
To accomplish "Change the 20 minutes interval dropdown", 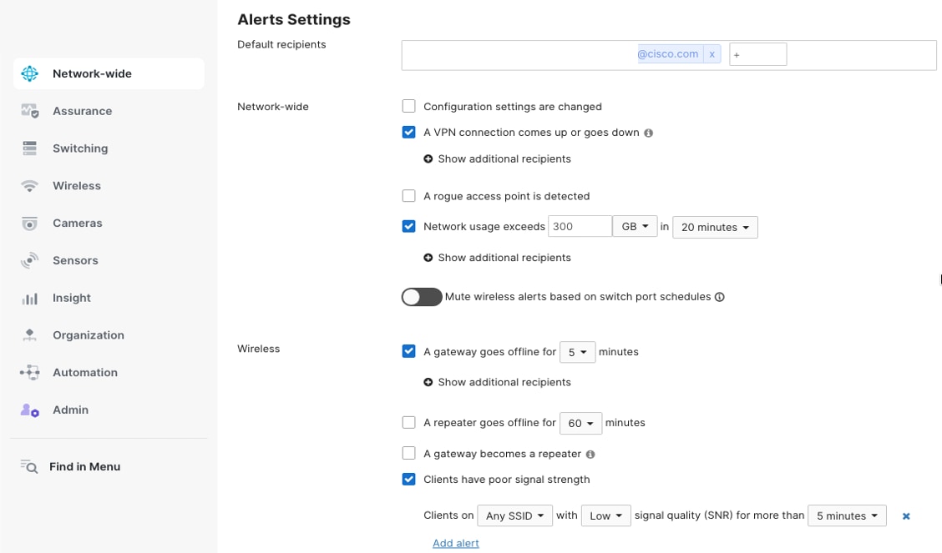I will point(715,226).
